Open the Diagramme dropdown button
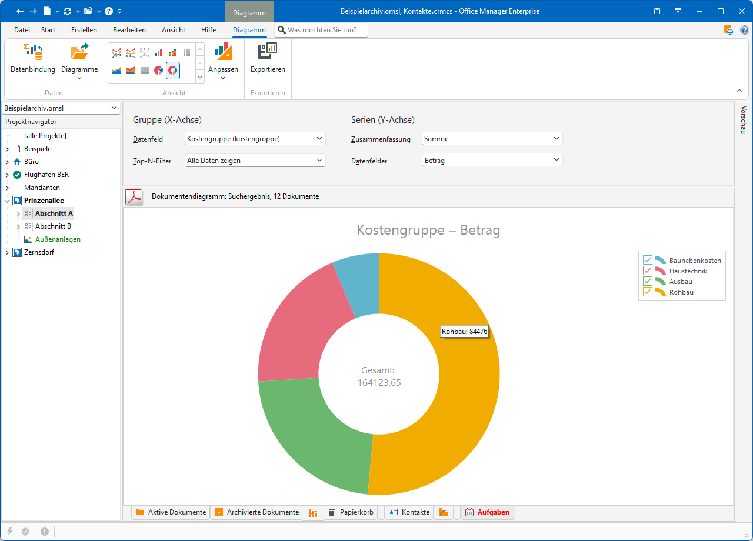 coord(79,61)
